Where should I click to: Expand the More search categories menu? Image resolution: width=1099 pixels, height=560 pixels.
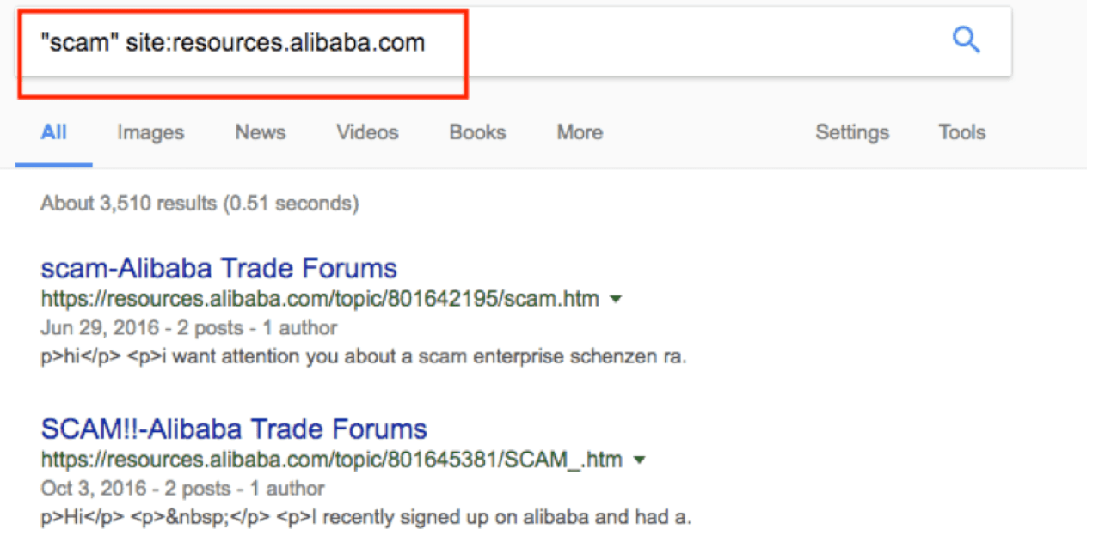tap(578, 132)
